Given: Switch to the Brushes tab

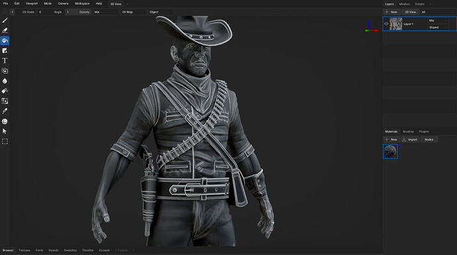Looking at the screenshot, I should point(408,131).
